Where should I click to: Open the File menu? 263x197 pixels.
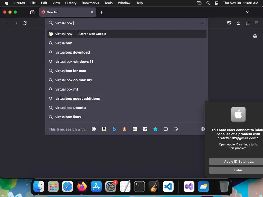(x=33, y=3)
